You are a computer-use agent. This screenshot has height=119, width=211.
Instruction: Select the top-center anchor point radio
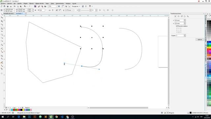(179, 28)
